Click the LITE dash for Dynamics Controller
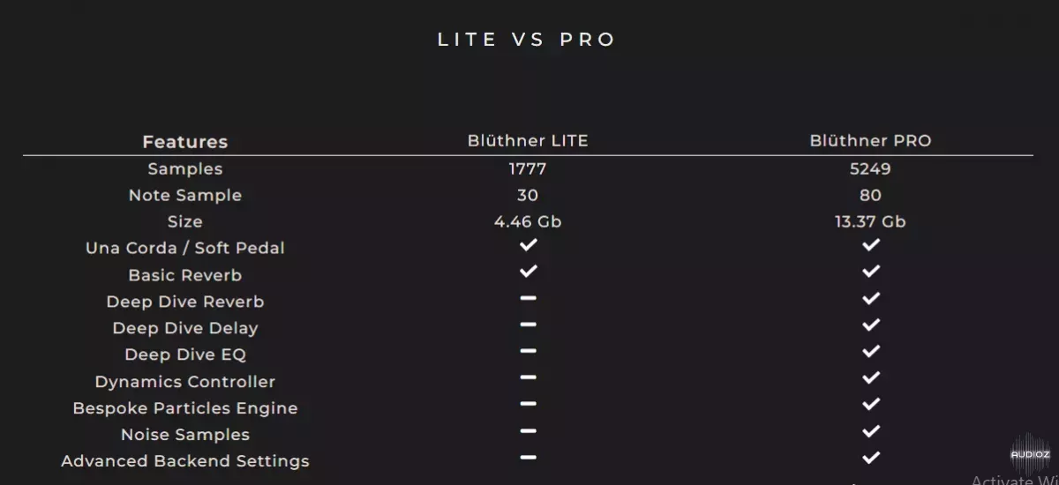 pyautogui.click(x=528, y=378)
